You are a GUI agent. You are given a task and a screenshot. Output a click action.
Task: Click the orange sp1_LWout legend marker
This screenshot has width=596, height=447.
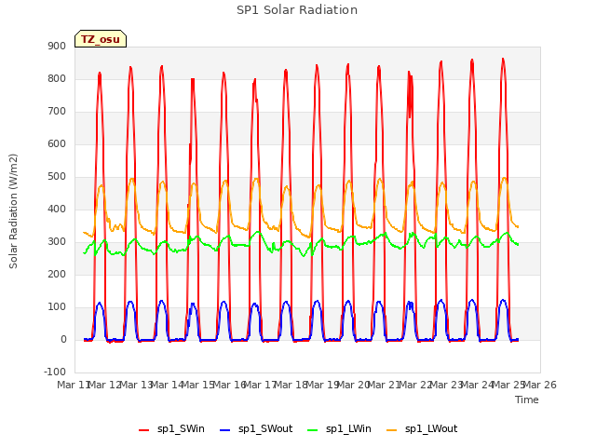point(391,430)
